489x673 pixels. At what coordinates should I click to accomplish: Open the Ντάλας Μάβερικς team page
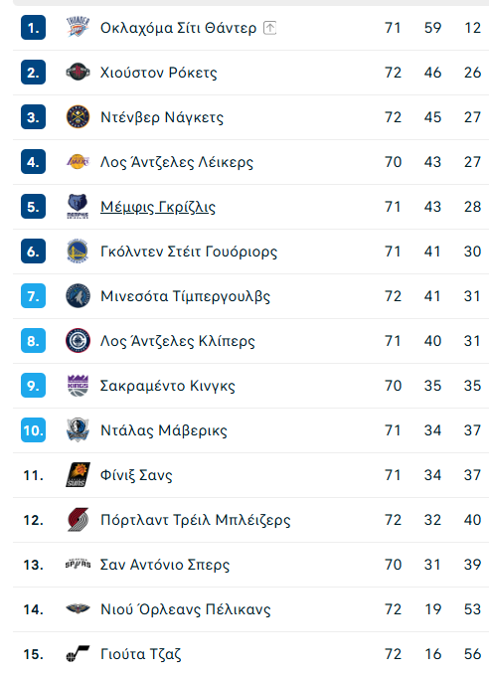(164, 430)
